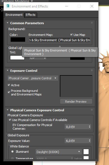Close the Environment and Effects window
Screen dimensions: 109x165
(92, 6)
